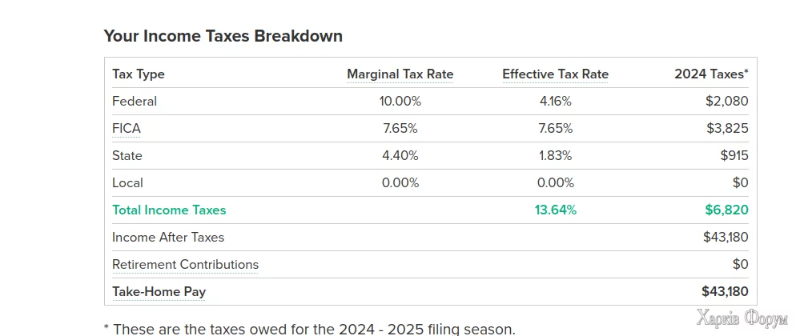
Task: Click the Local tax type label
Action: (x=127, y=183)
